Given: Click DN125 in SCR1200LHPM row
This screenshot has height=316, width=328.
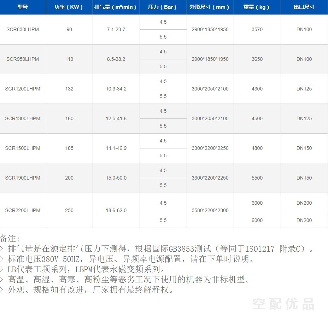Looking at the screenshot, I should [304, 89].
